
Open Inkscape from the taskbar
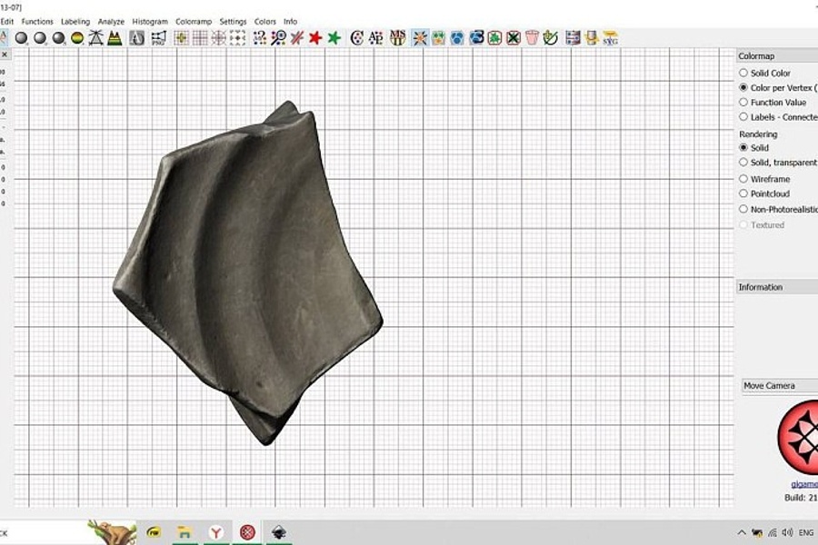[x=279, y=532]
